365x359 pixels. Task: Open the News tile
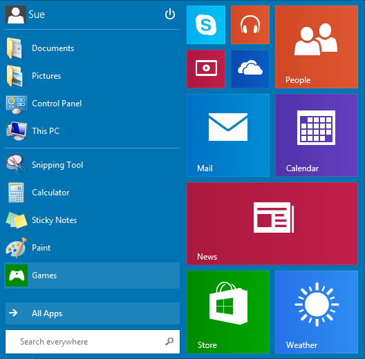pos(272,224)
